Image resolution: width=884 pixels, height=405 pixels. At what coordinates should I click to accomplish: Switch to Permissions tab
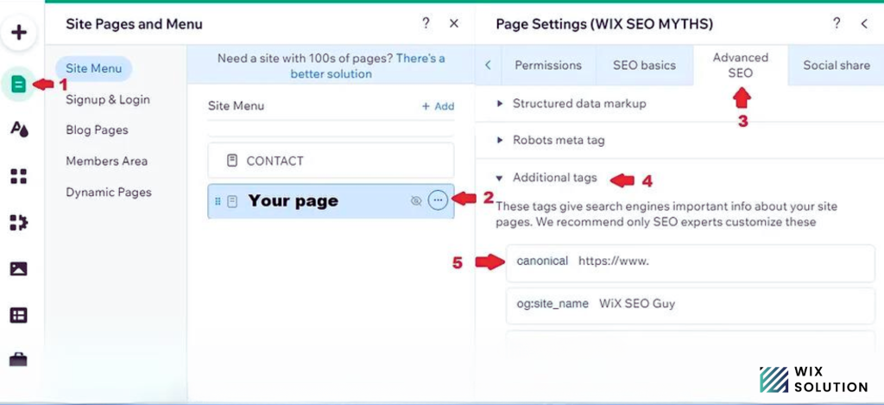coord(548,66)
